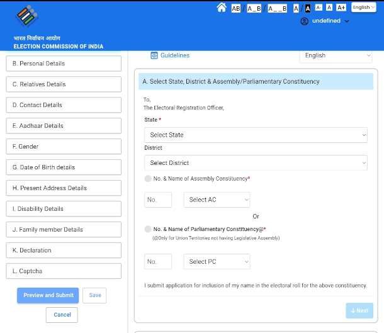This screenshot has width=384, height=333.
Task: Go to the home page icon
Action: pos(221,8)
